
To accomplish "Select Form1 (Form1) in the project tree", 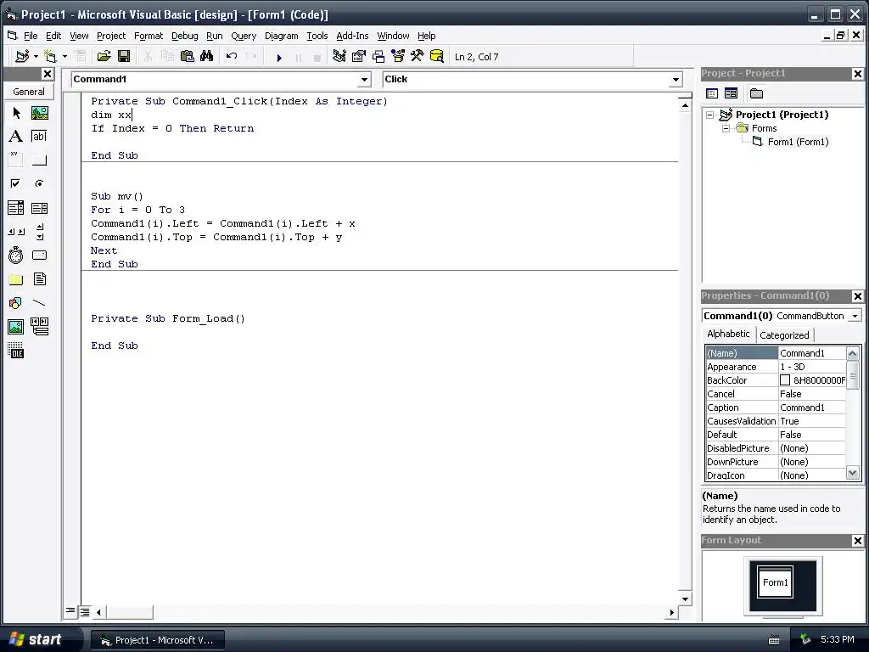I will click(x=798, y=142).
